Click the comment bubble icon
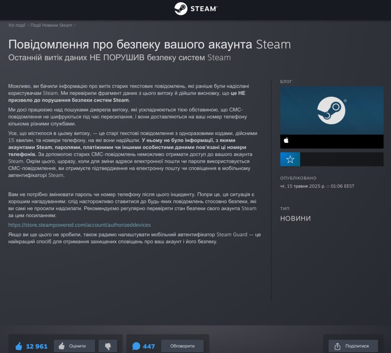The height and width of the screenshot is (353, 391). click(136, 346)
